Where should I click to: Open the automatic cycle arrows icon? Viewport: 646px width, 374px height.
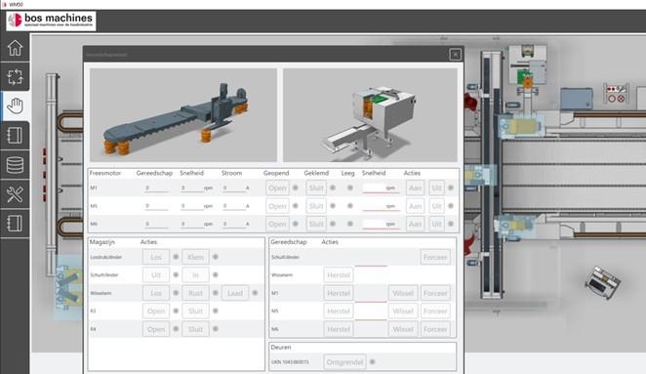click(x=15, y=77)
